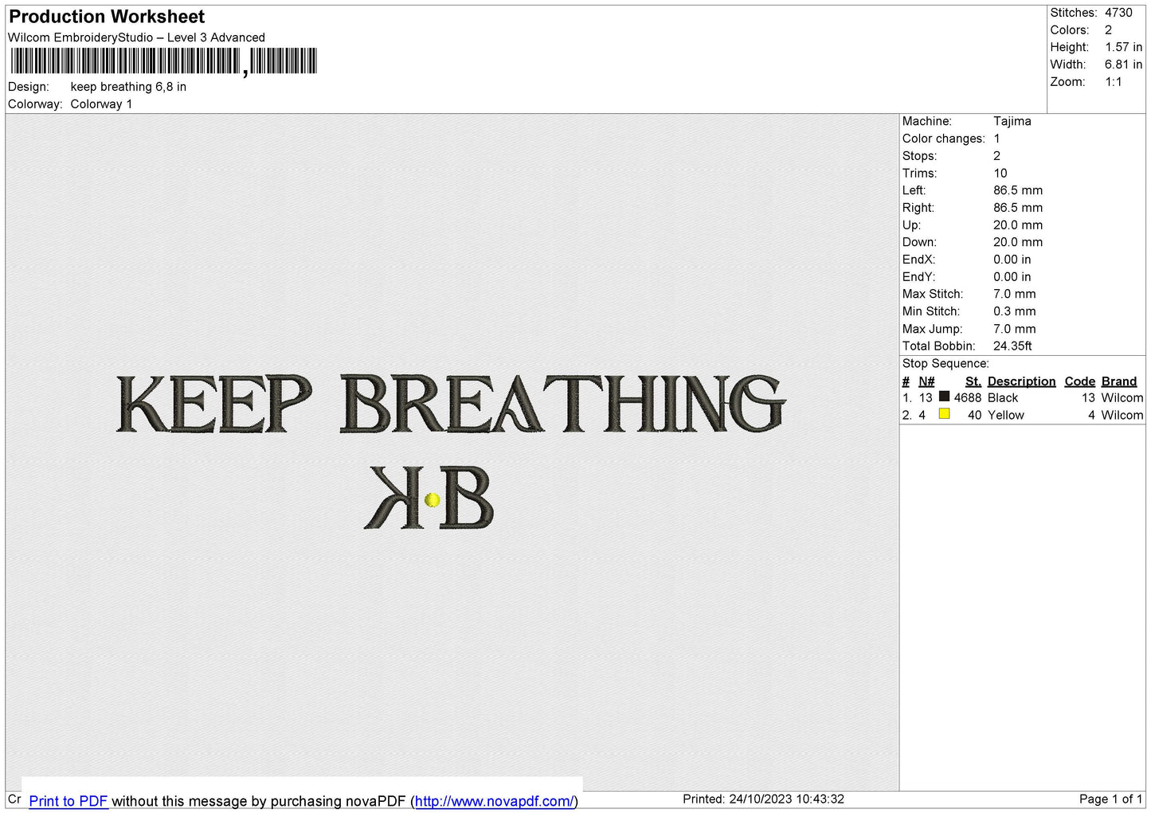Click the Right value '86.5 mm'

coord(1017,208)
